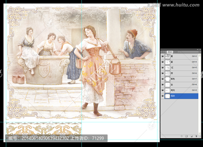Click the channel name 黄

172,56
